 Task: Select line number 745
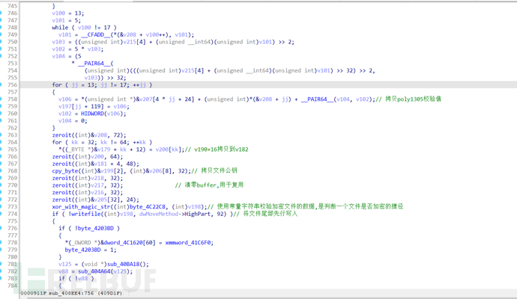[12, 6]
